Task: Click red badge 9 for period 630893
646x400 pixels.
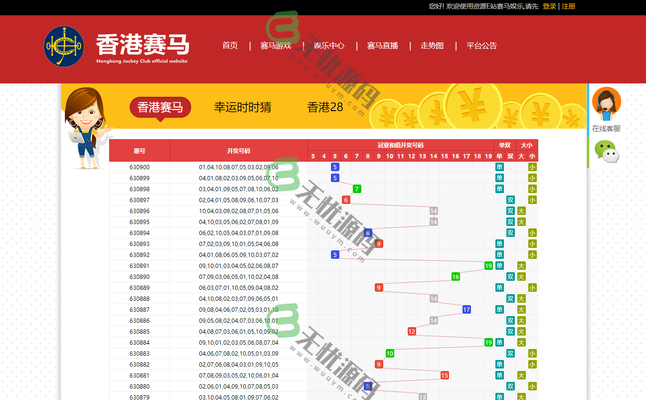Action: (379, 243)
